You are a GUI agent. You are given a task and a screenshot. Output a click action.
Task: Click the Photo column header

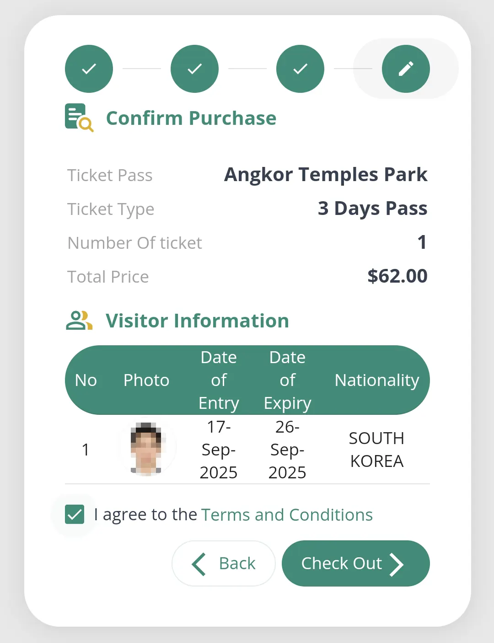click(x=146, y=380)
